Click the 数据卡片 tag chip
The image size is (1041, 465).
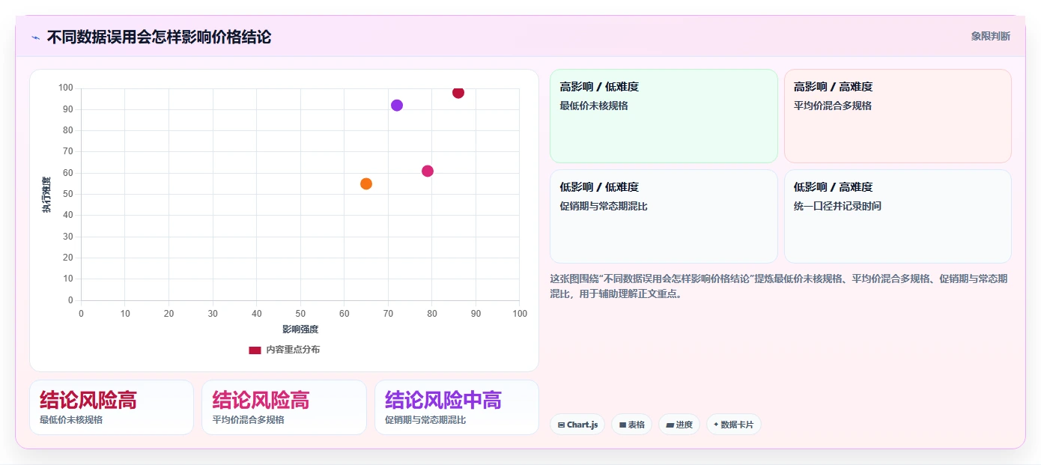click(734, 425)
